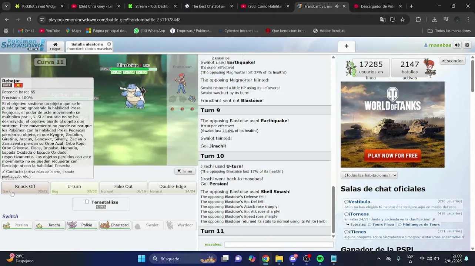Reload the page
Image resolution: width=475 pixels, height=266 pixels.
click(29, 19)
